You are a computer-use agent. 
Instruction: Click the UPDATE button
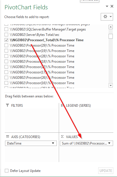point(106,171)
